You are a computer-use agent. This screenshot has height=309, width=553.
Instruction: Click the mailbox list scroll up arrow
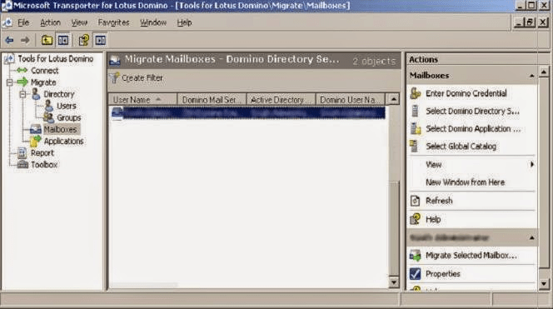point(393,99)
